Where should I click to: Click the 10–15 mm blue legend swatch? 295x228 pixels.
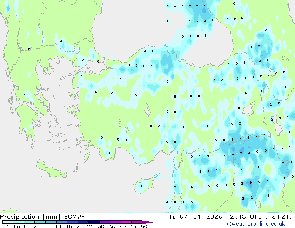(62, 222)
